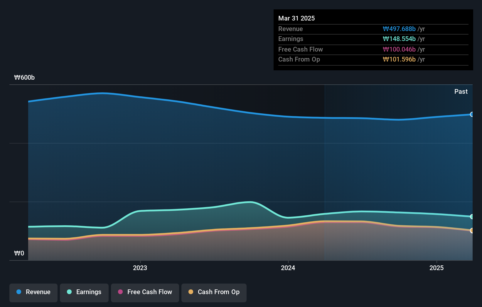Click the Revenue row label in tooltip
This screenshot has height=307, width=482.
(x=291, y=29)
